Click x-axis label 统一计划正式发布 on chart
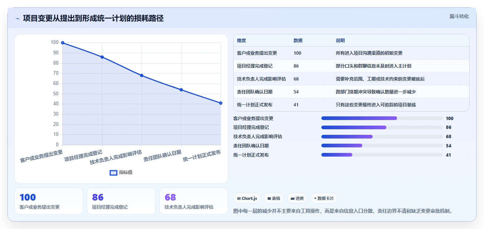 [x=202, y=156]
